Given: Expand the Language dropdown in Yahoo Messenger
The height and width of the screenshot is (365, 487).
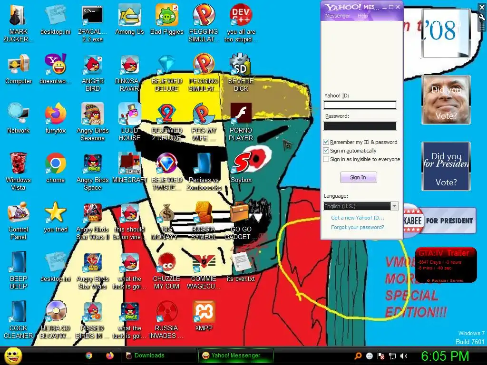Looking at the screenshot, I should pos(394,206).
